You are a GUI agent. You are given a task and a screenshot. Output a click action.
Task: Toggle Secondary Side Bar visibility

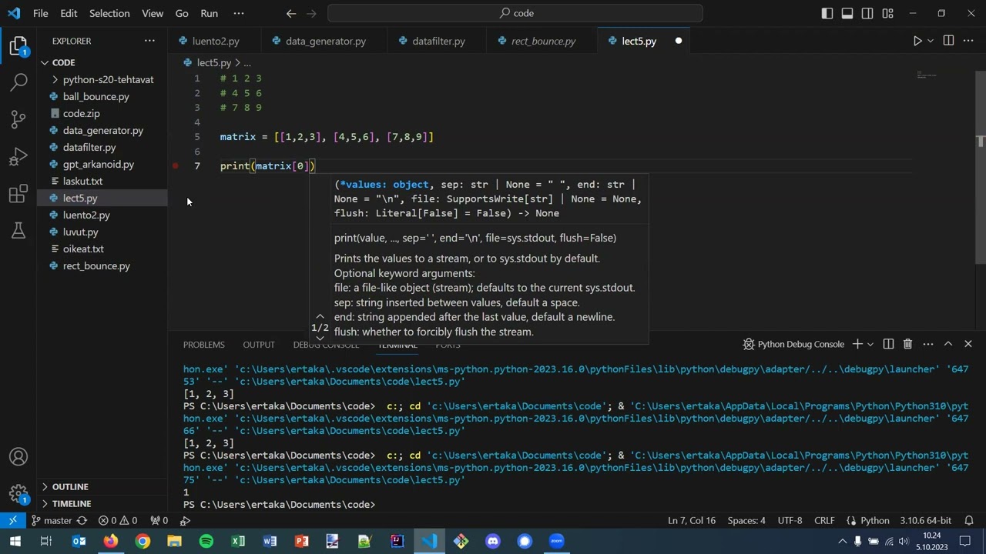pos(867,13)
